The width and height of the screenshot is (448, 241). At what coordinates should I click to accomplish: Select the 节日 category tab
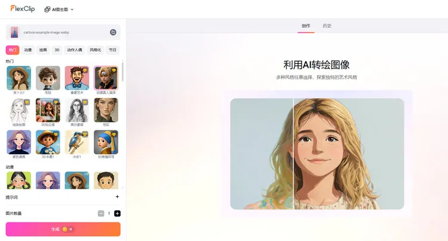[x=112, y=50]
